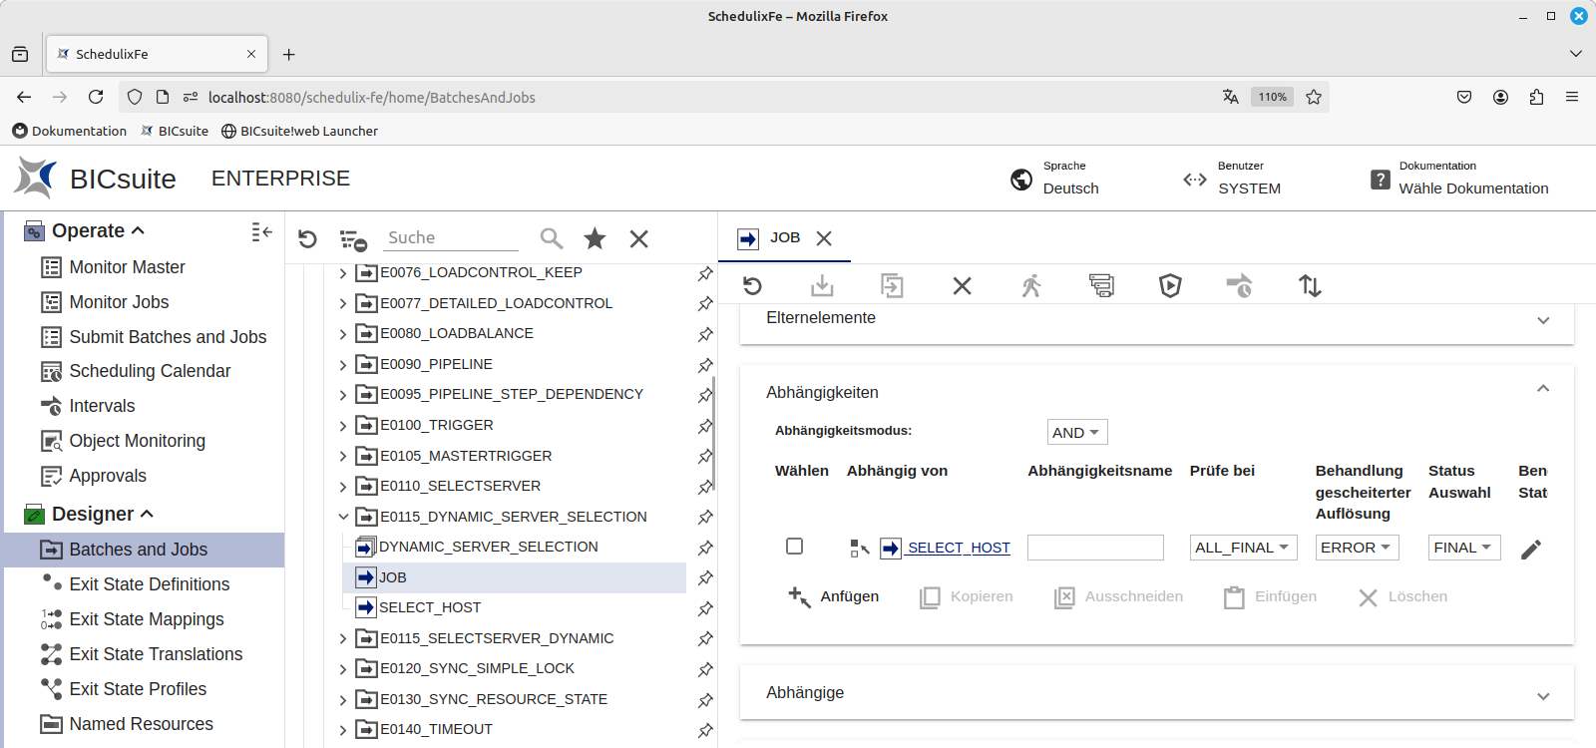This screenshot has width=1596, height=748.
Task: Open Submit Batches and Jobs
Action: tap(168, 337)
